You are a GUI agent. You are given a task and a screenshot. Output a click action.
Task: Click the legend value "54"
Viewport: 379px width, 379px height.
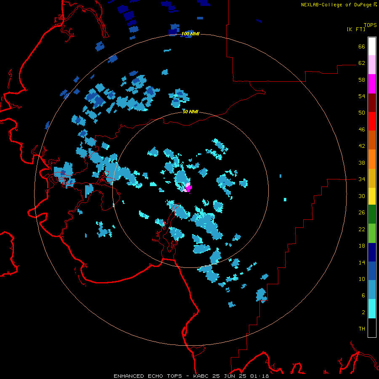(362, 96)
